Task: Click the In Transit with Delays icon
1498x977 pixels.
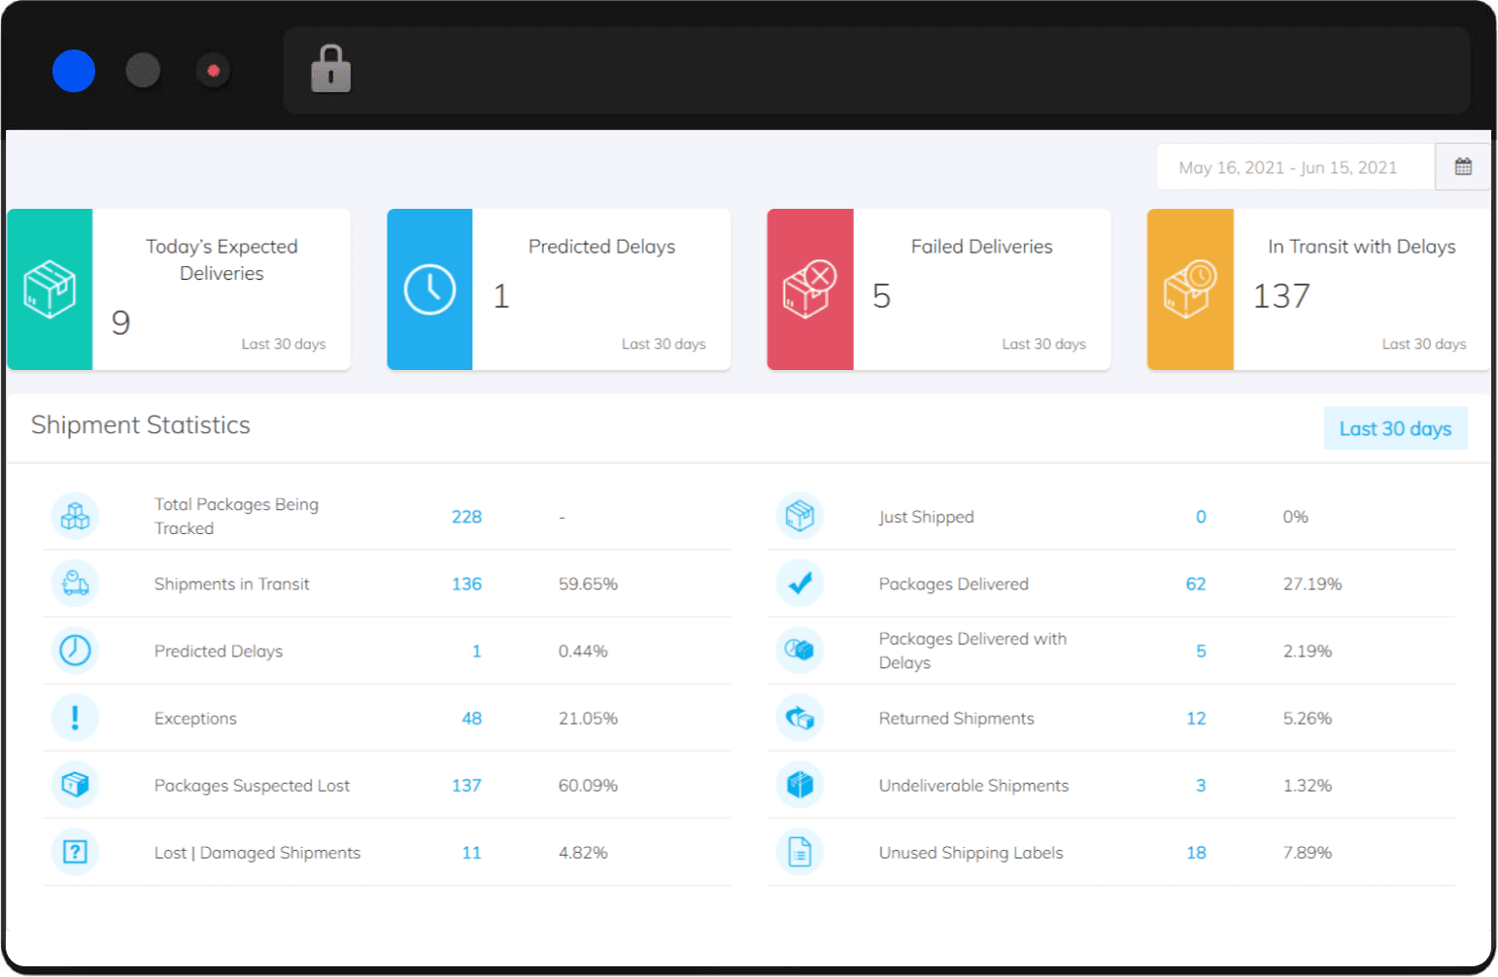Action: 1189,289
